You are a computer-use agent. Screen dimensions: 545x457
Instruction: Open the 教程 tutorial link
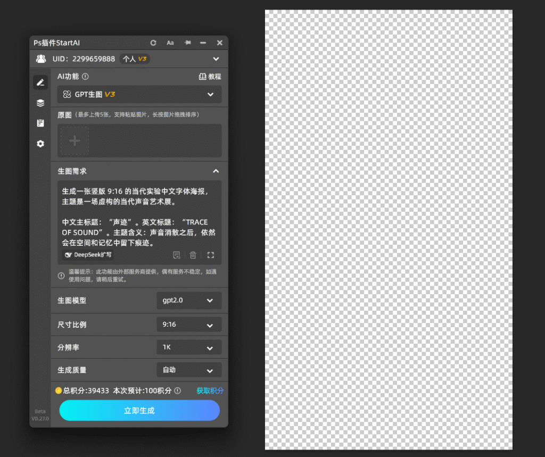click(210, 77)
